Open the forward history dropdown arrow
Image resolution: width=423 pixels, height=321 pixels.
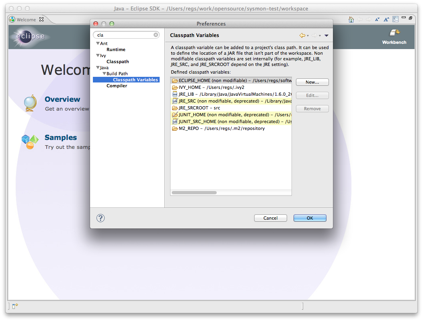(320, 36)
